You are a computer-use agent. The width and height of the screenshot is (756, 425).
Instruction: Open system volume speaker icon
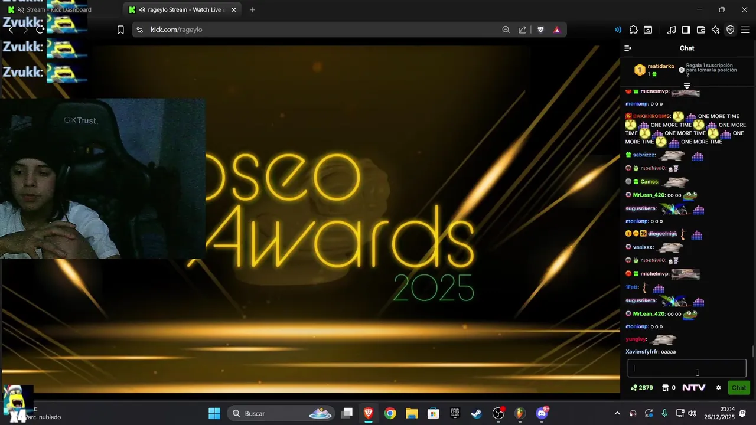click(x=692, y=413)
